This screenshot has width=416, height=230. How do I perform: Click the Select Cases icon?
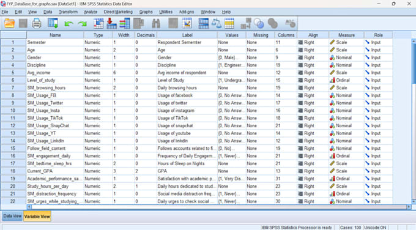tap(229, 24)
